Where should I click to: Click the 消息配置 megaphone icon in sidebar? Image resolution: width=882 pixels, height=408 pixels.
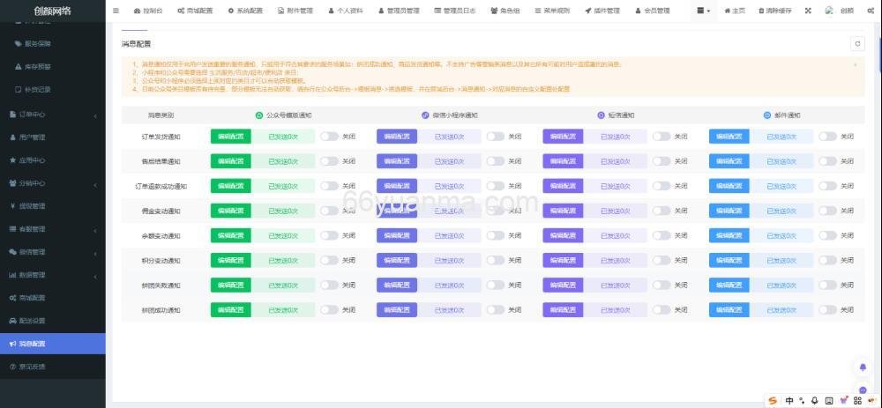click(13, 344)
